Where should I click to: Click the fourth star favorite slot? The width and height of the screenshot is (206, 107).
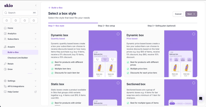(34, 20)
